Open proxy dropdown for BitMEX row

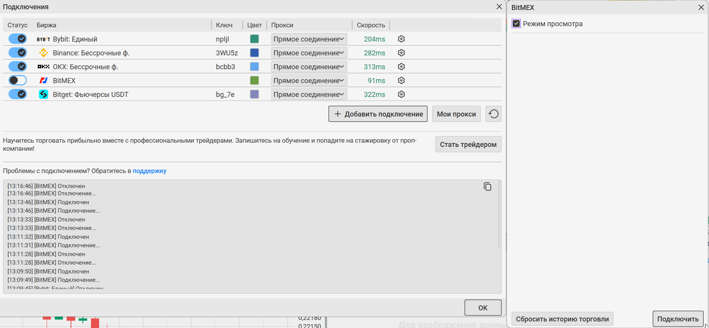tap(309, 80)
